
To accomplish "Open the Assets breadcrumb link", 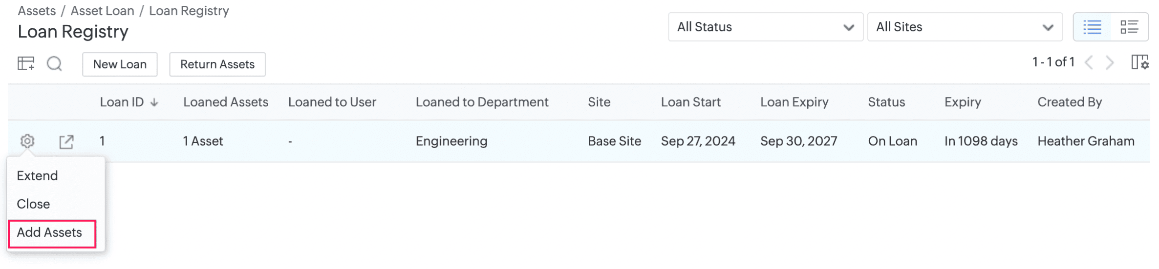I will 37,11.
